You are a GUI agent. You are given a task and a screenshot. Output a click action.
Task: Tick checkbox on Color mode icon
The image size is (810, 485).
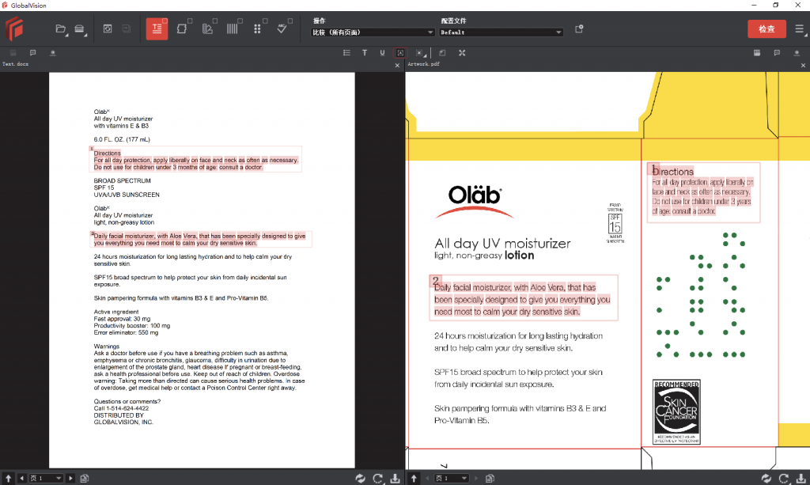click(x=215, y=21)
